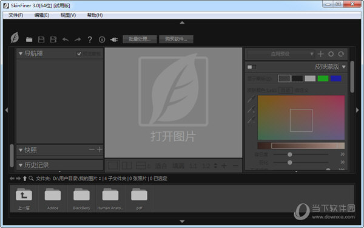
Task: Select the black mask color swatch
Action: pyautogui.click(x=297, y=78)
